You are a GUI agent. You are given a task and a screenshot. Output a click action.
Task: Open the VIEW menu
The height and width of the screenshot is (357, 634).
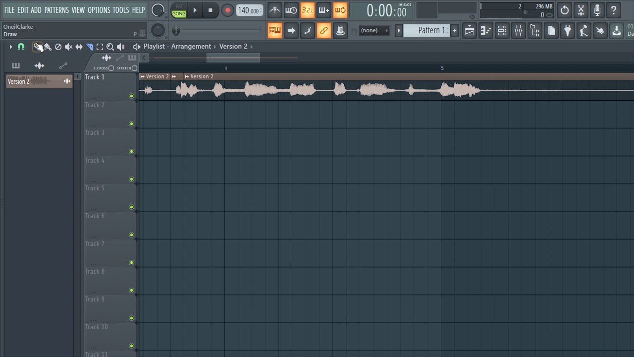point(78,10)
